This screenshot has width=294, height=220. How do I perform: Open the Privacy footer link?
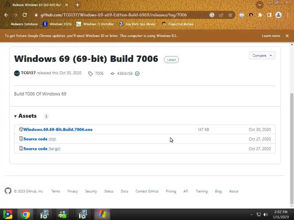[73, 191]
